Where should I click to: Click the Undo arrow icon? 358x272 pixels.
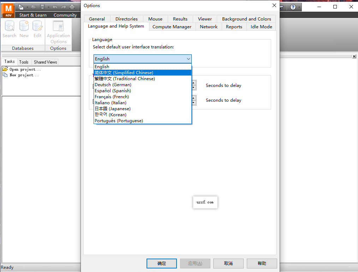pos(54,7)
